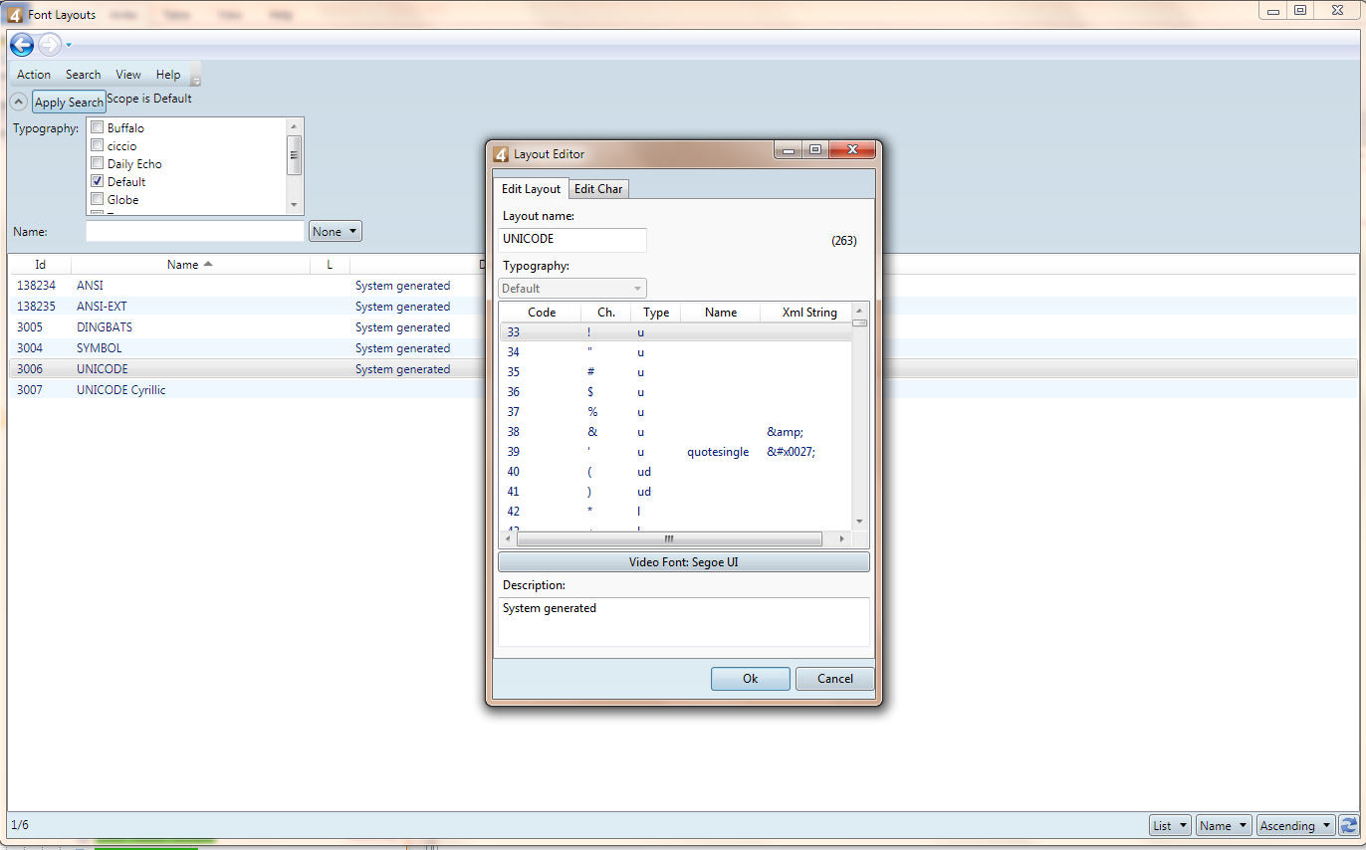Select the code 36 dollar row
1366x850 pixels.
pyautogui.click(x=676, y=392)
